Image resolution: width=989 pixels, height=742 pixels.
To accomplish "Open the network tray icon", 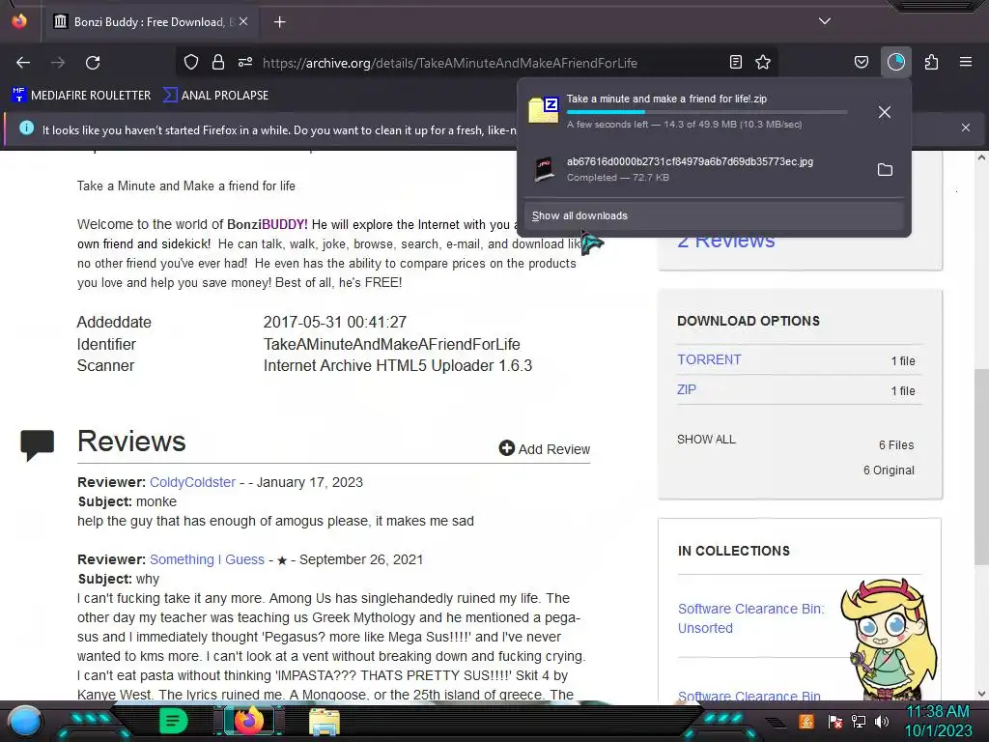I will [859, 721].
